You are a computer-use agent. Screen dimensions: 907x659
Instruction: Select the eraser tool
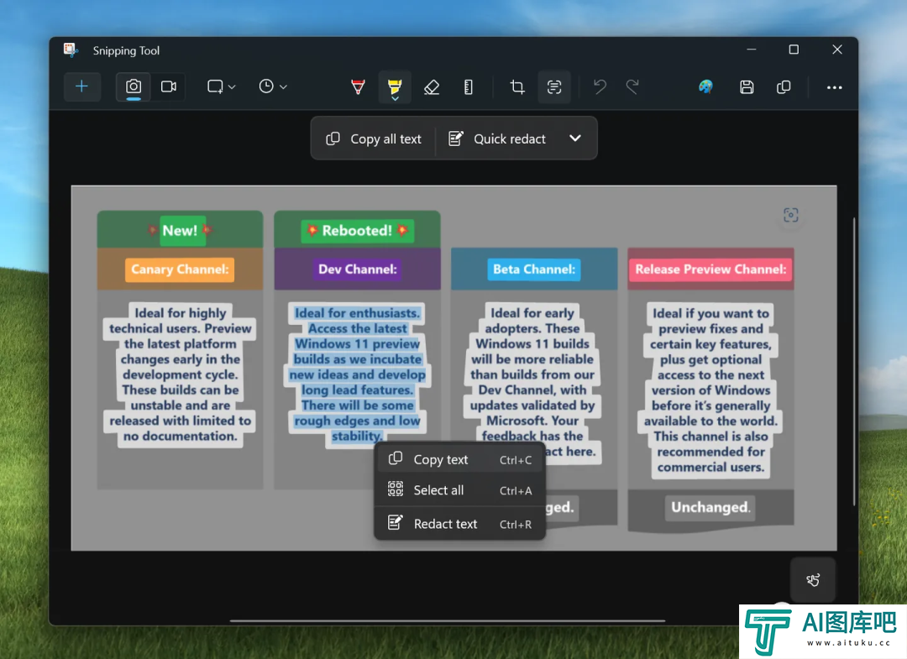pos(432,86)
